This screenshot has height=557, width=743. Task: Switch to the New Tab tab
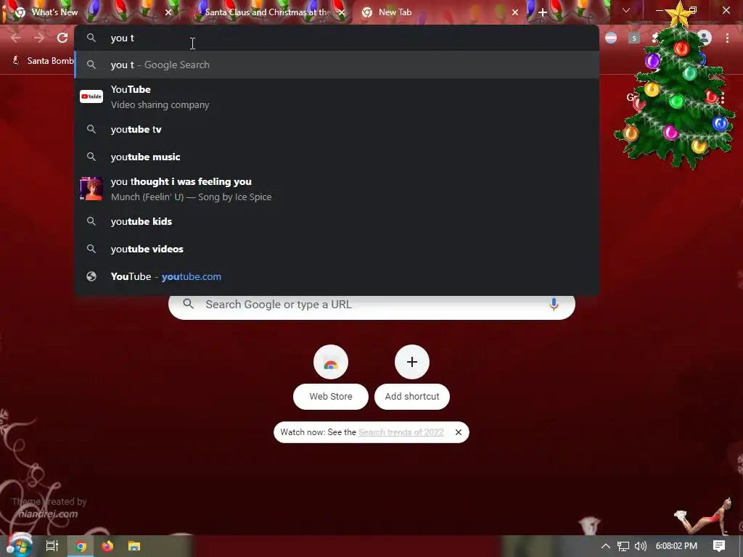click(x=439, y=12)
